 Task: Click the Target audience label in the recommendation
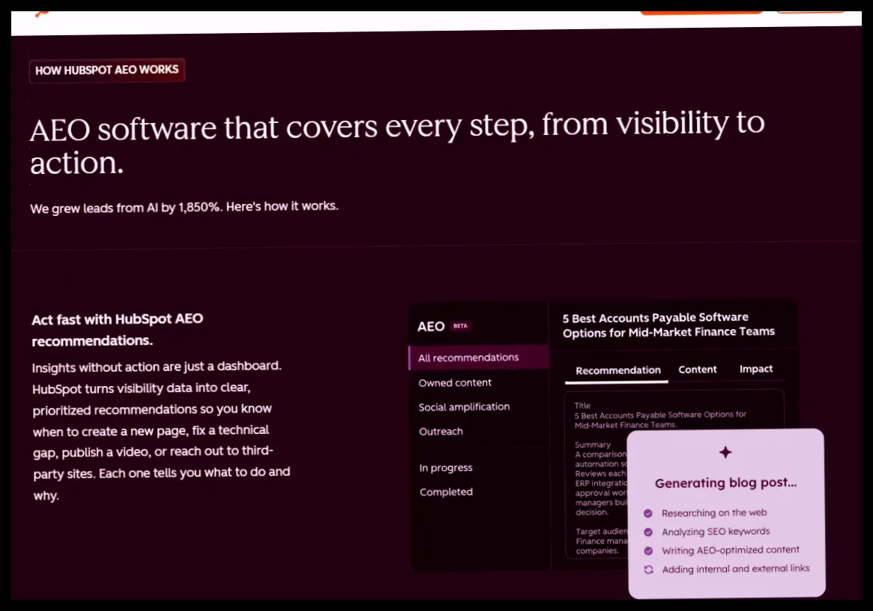[602, 532]
